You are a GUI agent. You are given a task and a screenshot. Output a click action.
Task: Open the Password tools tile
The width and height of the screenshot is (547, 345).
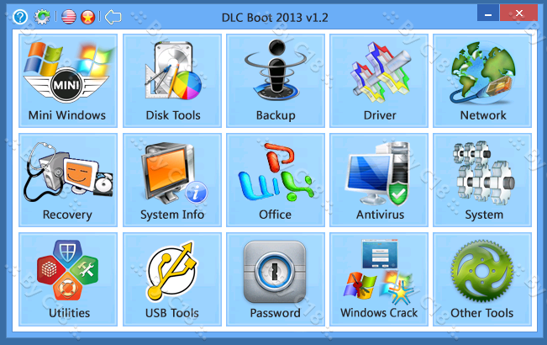276,279
